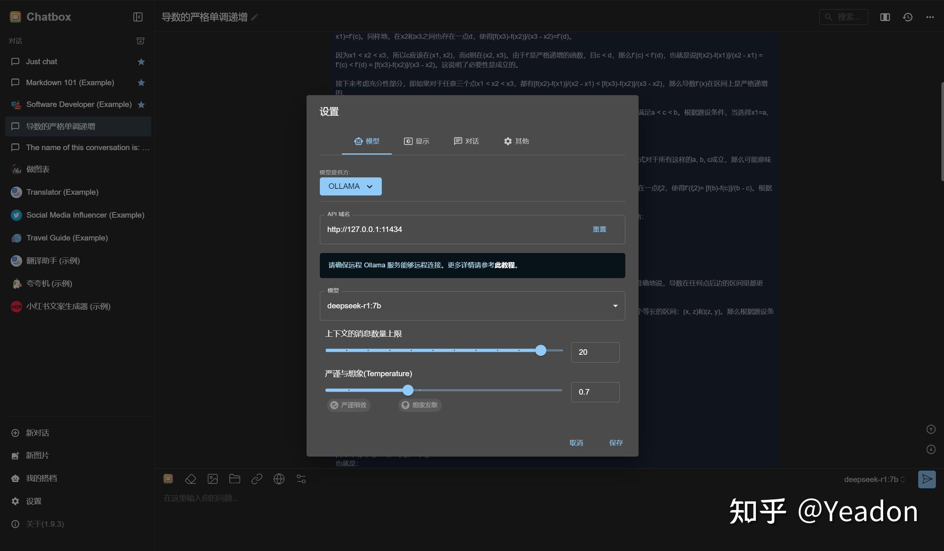Screen dimensions: 944x551
Task: Switch to the 其他 settings tab
Action: coord(516,141)
